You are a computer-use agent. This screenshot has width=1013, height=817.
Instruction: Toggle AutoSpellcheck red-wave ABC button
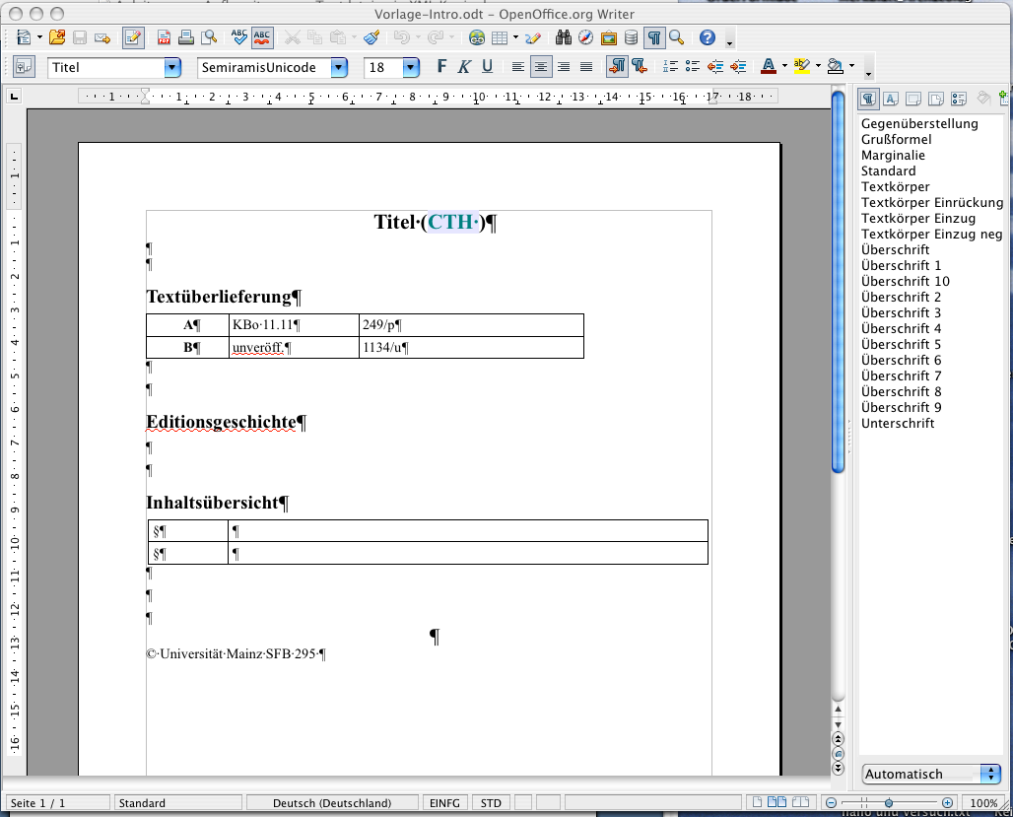click(x=263, y=38)
